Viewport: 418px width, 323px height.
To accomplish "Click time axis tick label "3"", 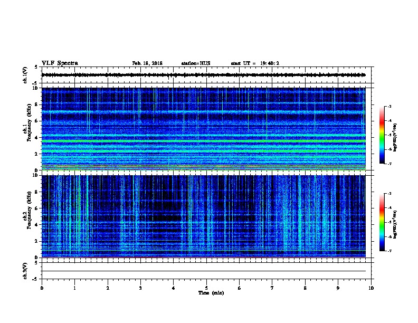I will 140,288.
